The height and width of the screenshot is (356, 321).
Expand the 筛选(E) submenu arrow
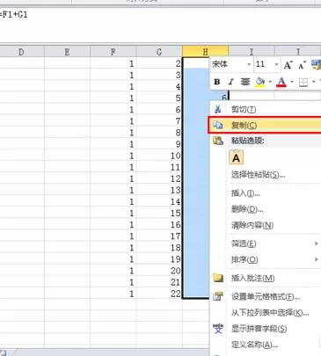[x=316, y=243]
